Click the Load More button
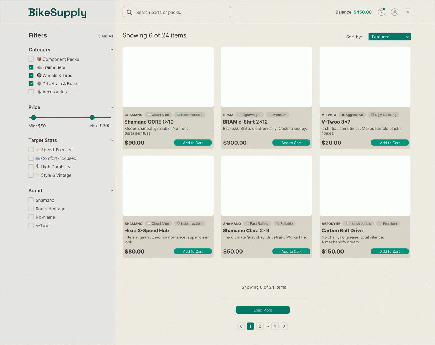435x345 pixels. [x=263, y=310]
